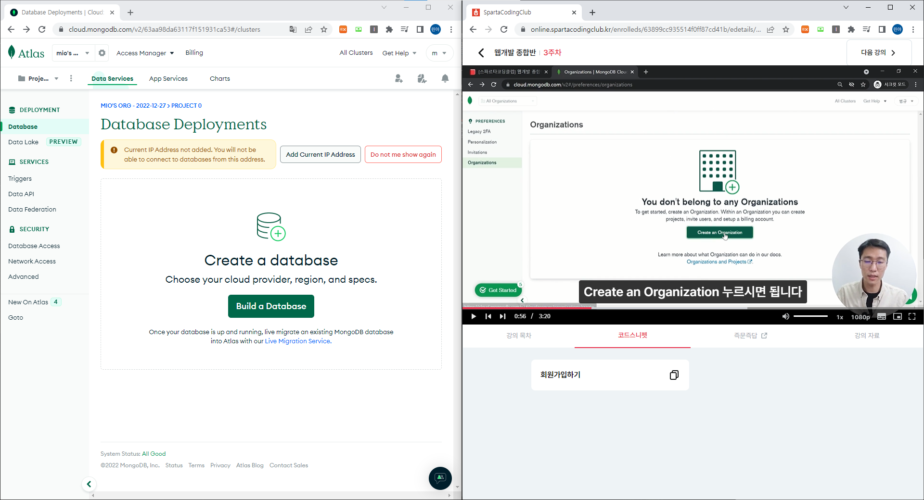This screenshot has width=924, height=500.
Task: Click Do not me show again
Action: (x=403, y=154)
